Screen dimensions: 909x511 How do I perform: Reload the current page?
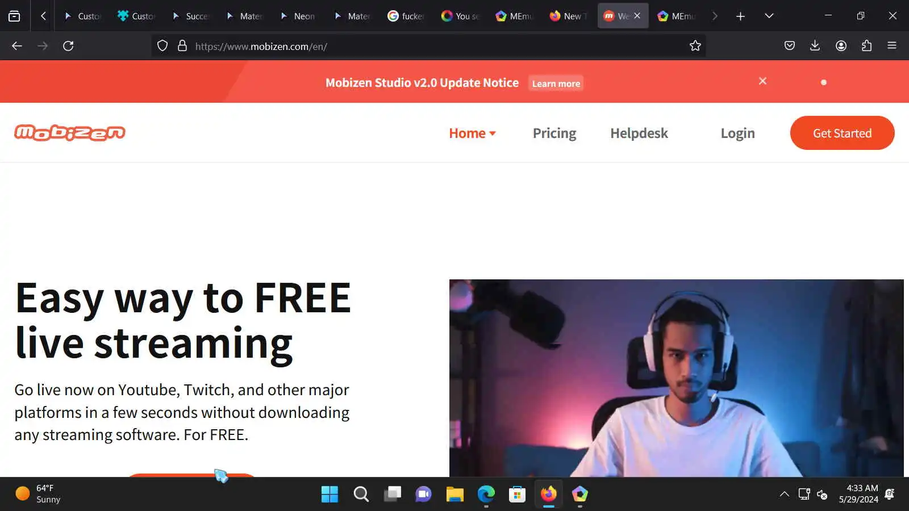click(x=68, y=46)
